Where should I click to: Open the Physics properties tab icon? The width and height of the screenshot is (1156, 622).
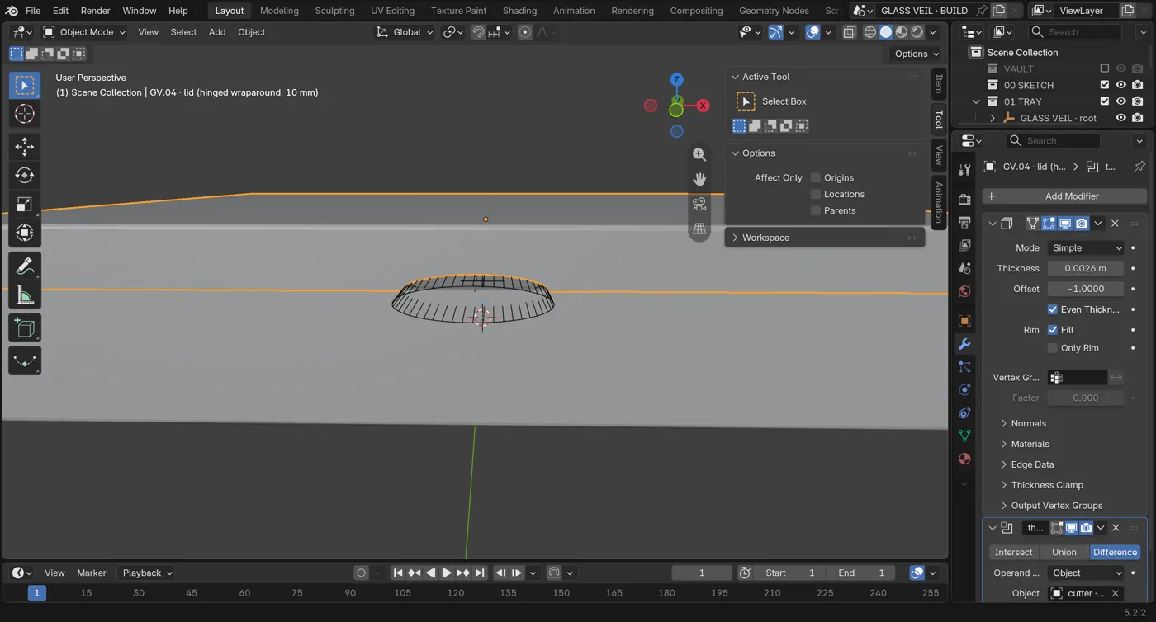pyautogui.click(x=964, y=389)
